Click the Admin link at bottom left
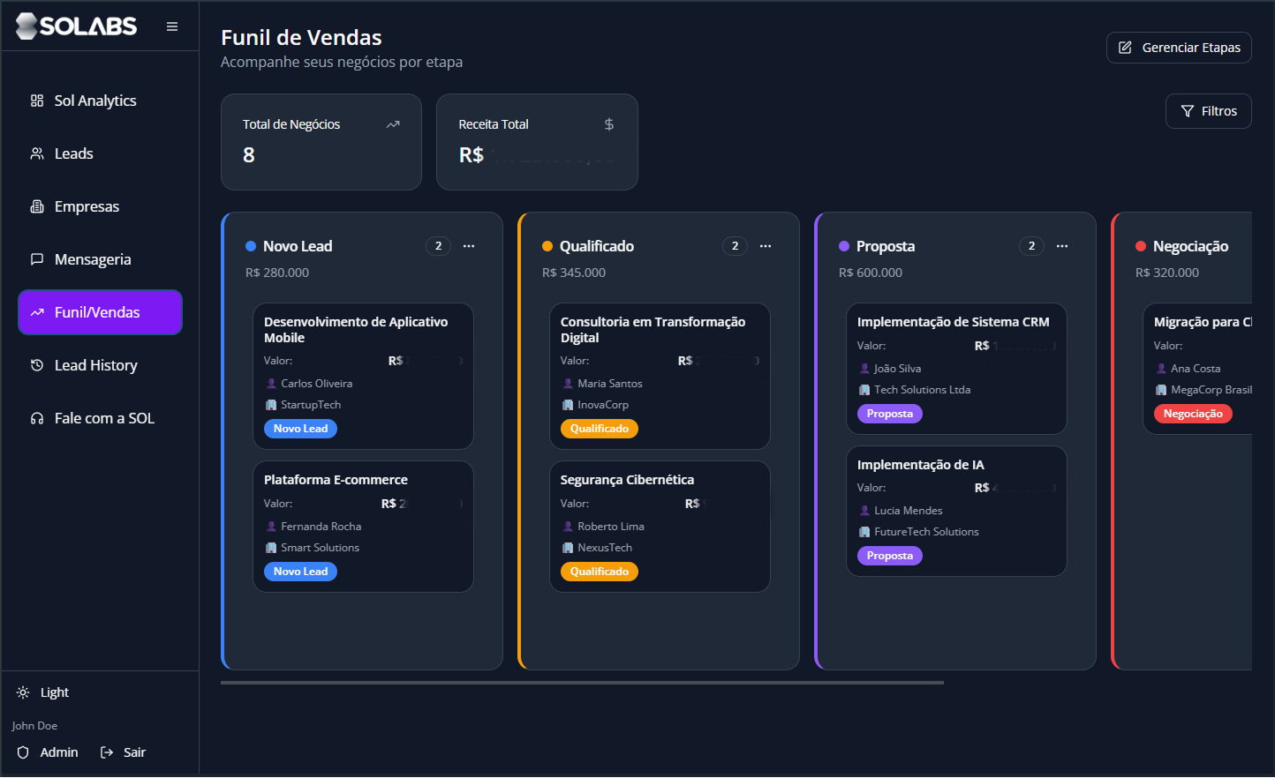 [58, 752]
